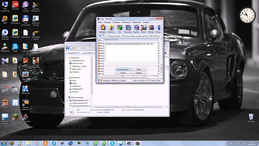Select Локальный диск (D:) in Explorer
259x146 pixels.
click(79, 103)
